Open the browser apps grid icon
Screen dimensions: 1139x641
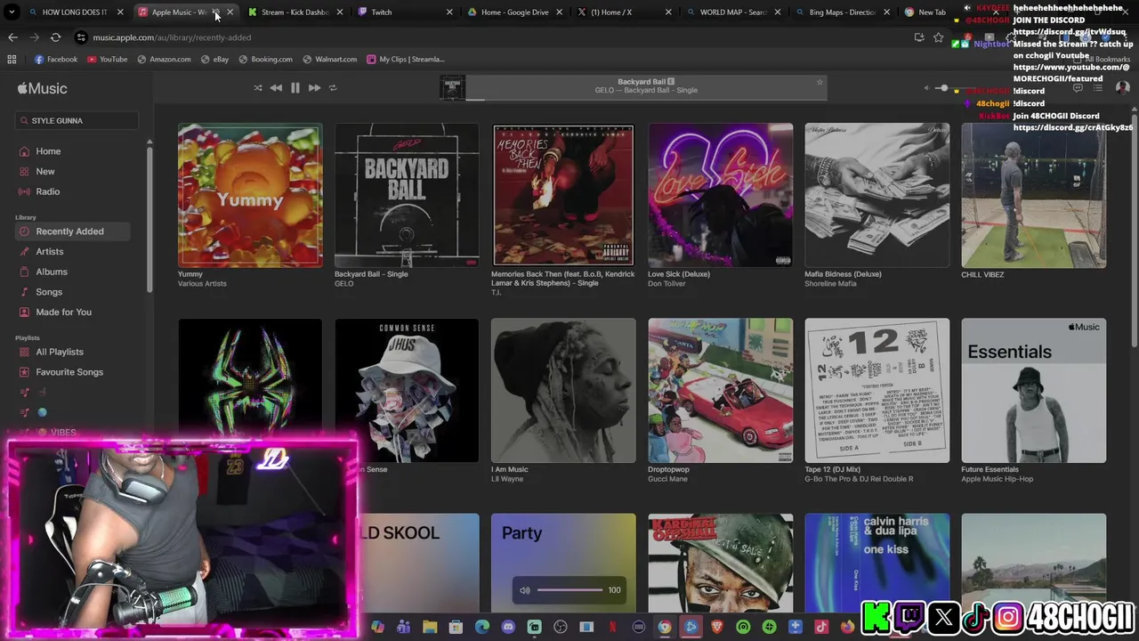point(12,60)
